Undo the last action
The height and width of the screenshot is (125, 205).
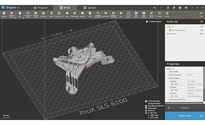(155, 8)
